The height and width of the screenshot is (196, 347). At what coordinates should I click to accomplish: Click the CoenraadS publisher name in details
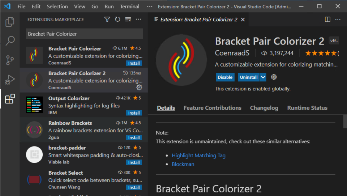[x=232, y=53]
